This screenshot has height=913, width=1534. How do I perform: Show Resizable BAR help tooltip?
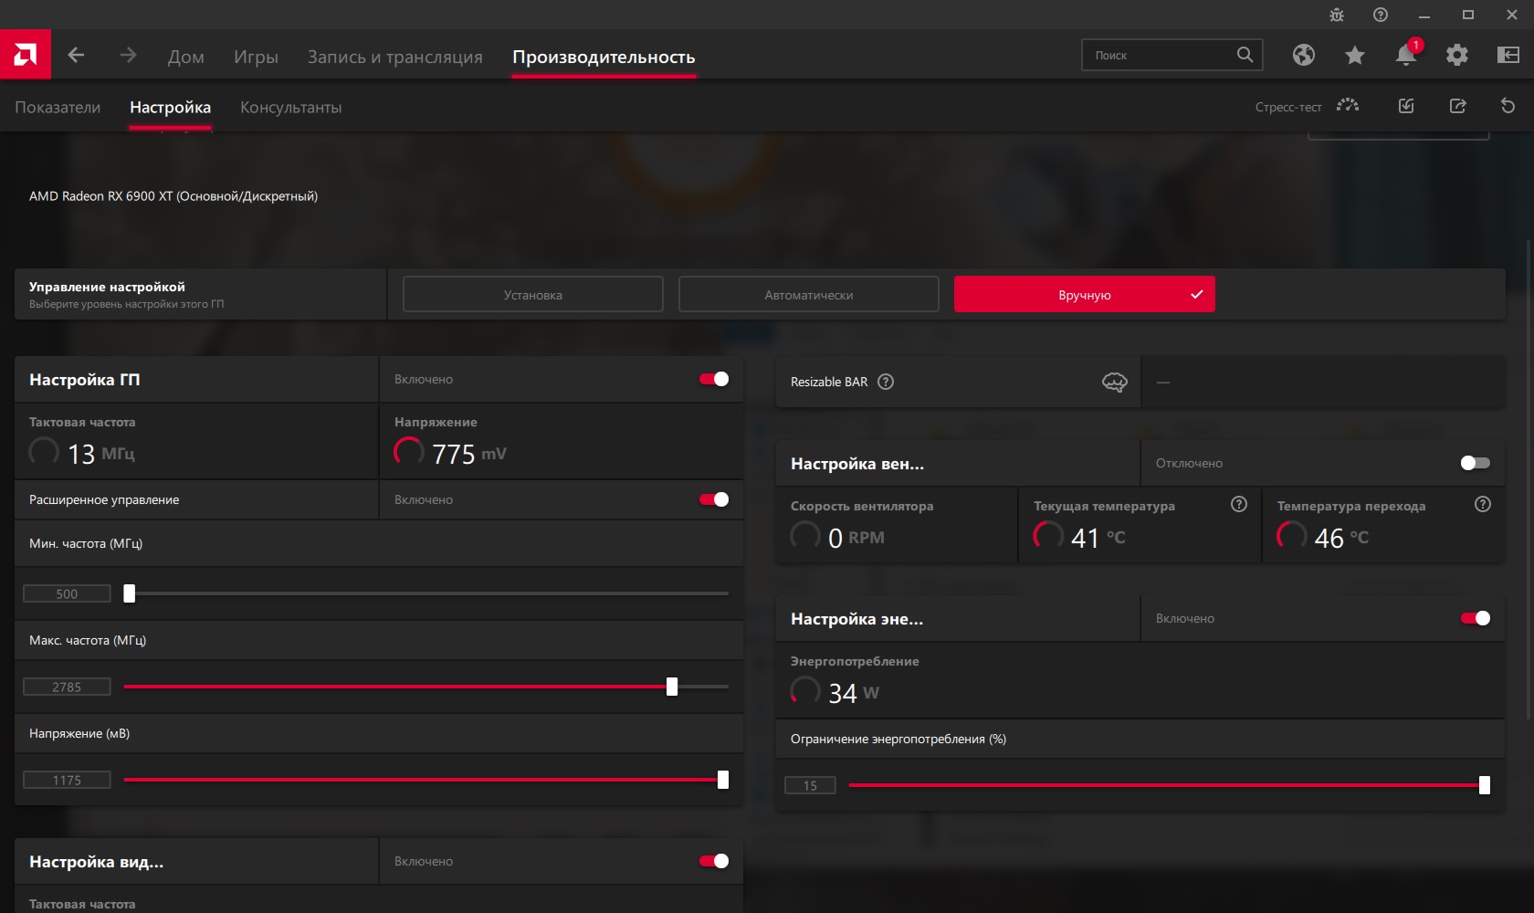tap(886, 382)
